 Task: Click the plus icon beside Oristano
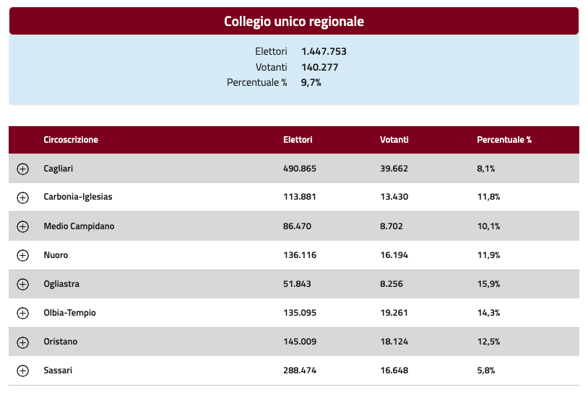[x=23, y=342]
